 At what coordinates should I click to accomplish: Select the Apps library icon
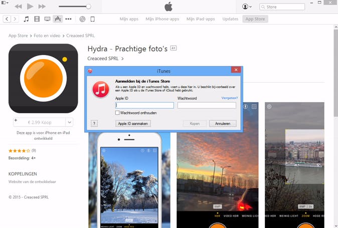point(58,19)
